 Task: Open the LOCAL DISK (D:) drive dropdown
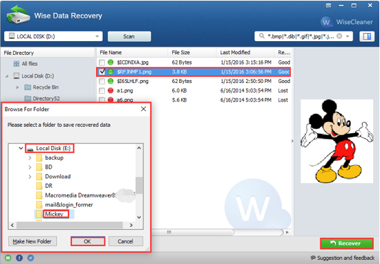click(x=54, y=36)
